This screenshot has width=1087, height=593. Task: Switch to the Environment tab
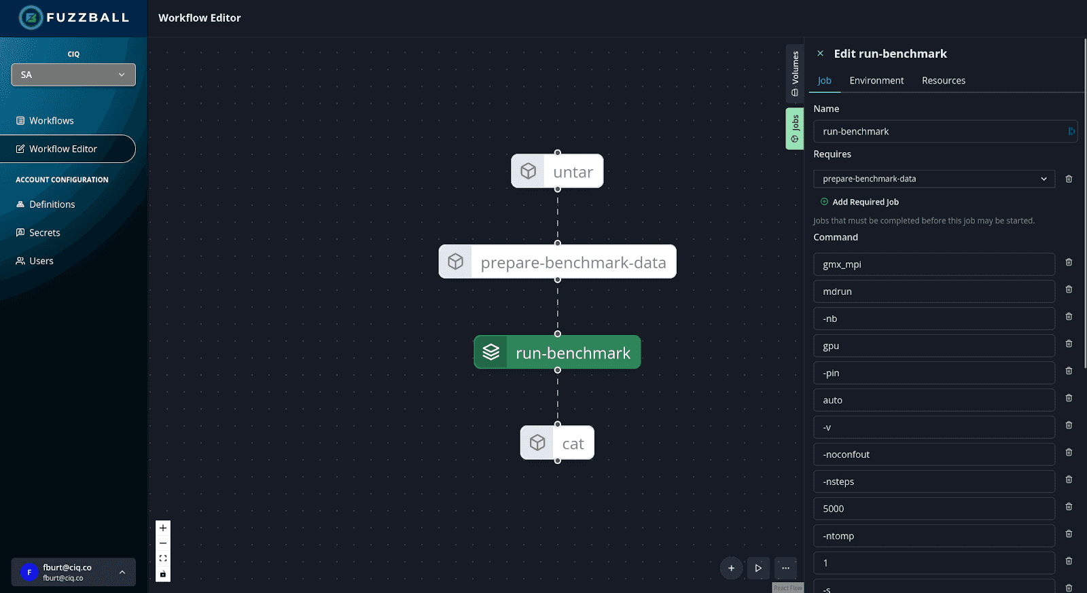point(876,81)
